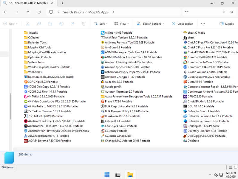Click the Delete trash icon
The width and height of the screenshot is (238, 179).
tap(84, 24)
